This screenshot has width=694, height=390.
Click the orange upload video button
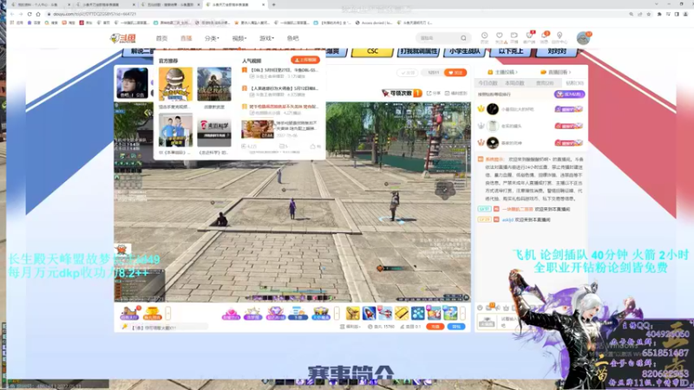[305, 60]
